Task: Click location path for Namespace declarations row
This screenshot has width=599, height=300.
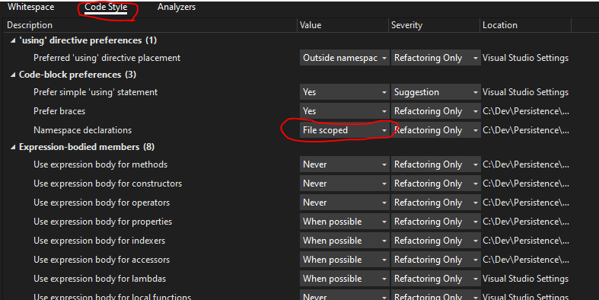Action: coord(526,130)
